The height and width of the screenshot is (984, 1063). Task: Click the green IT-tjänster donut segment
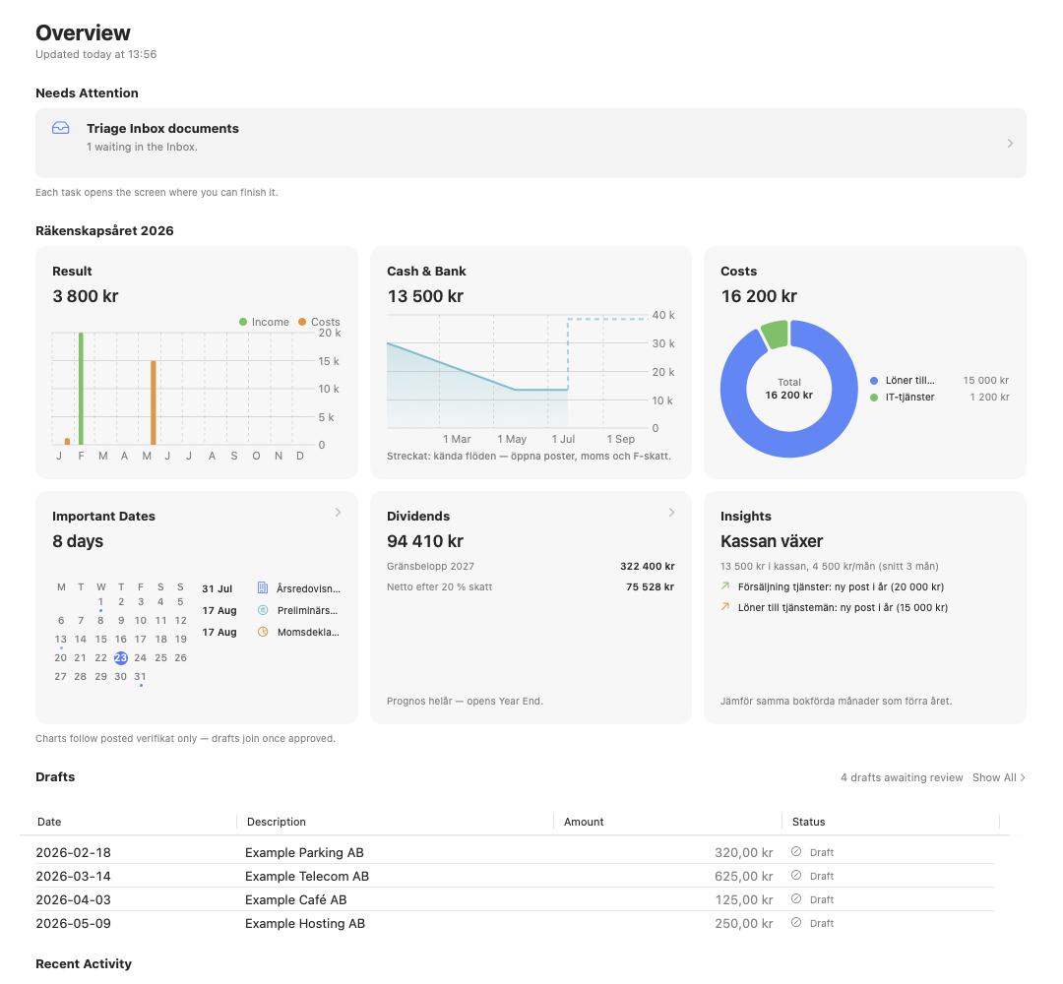(776, 335)
